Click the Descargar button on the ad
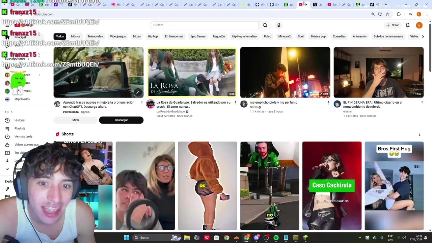 click(x=121, y=120)
